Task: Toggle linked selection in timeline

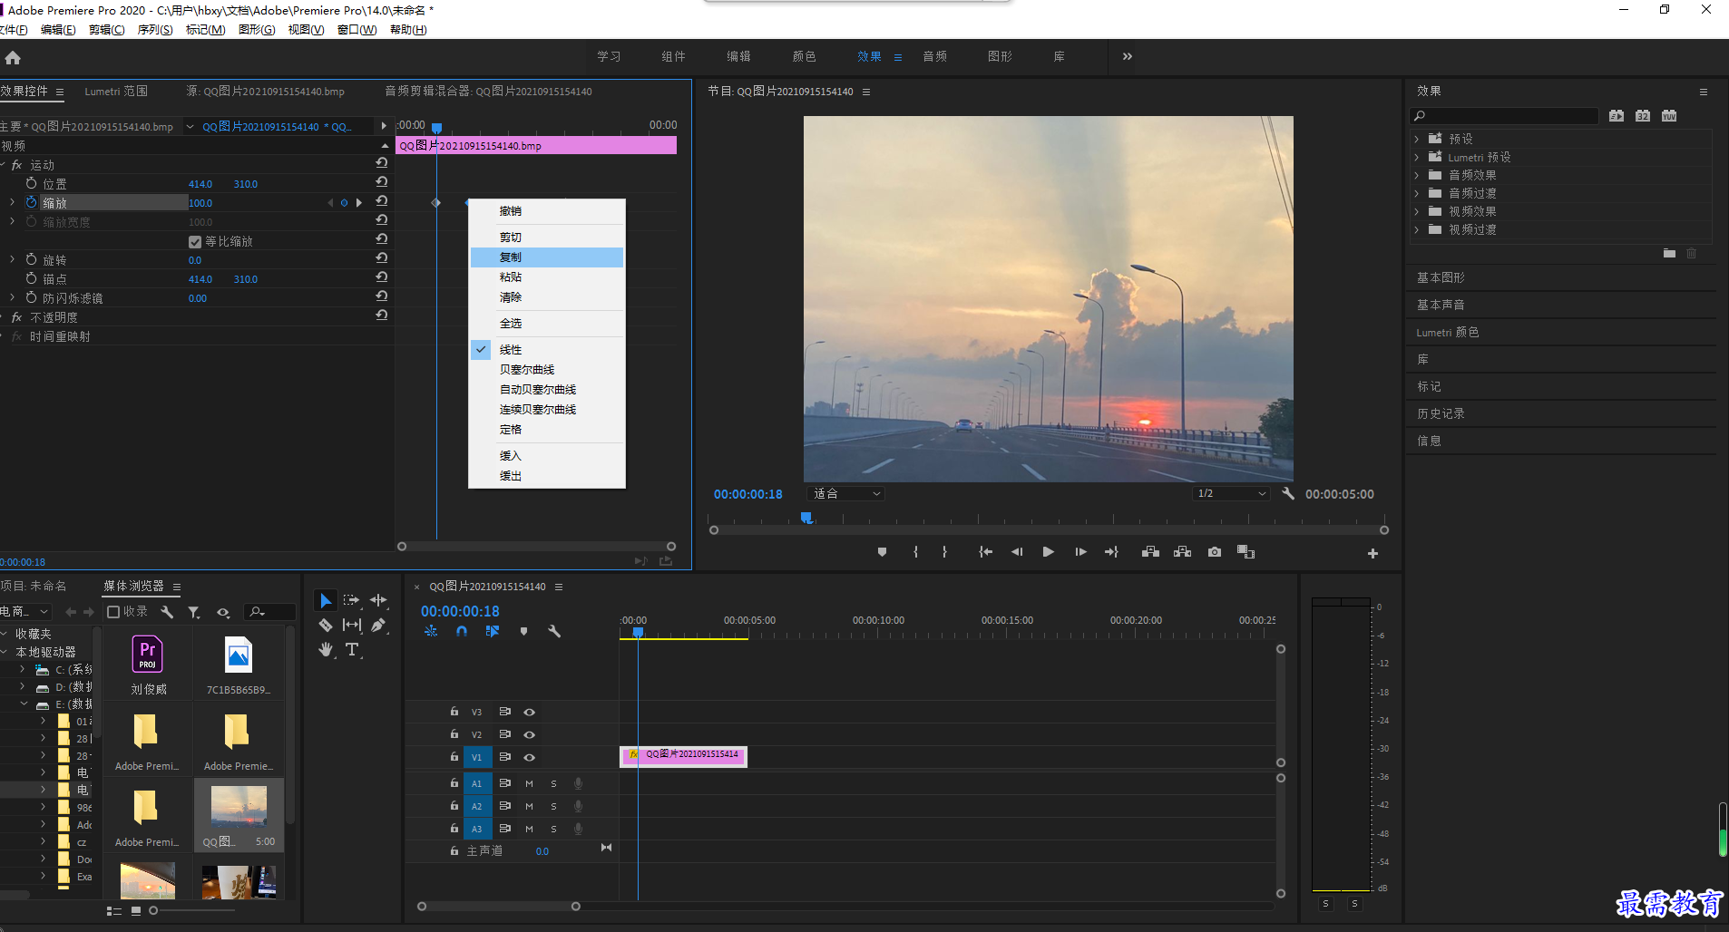Action: [493, 631]
